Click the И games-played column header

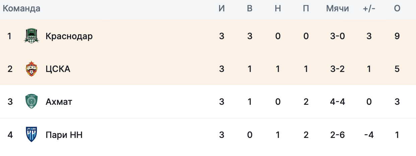click(x=222, y=9)
